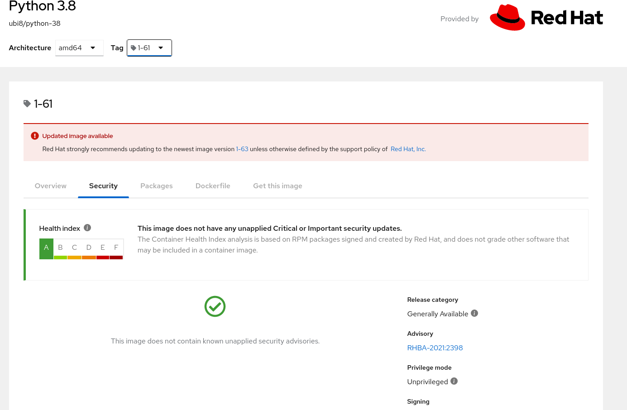This screenshot has width=627, height=410.
Task: Open the Dockerfile tab
Action: tap(213, 186)
